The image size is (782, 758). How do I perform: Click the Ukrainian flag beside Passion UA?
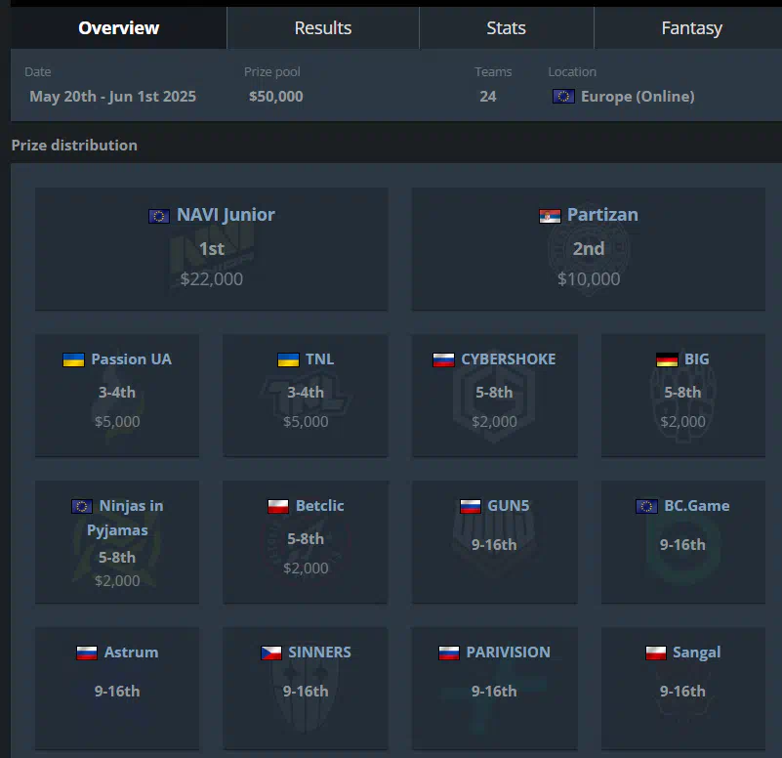pyautogui.click(x=74, y=359)
